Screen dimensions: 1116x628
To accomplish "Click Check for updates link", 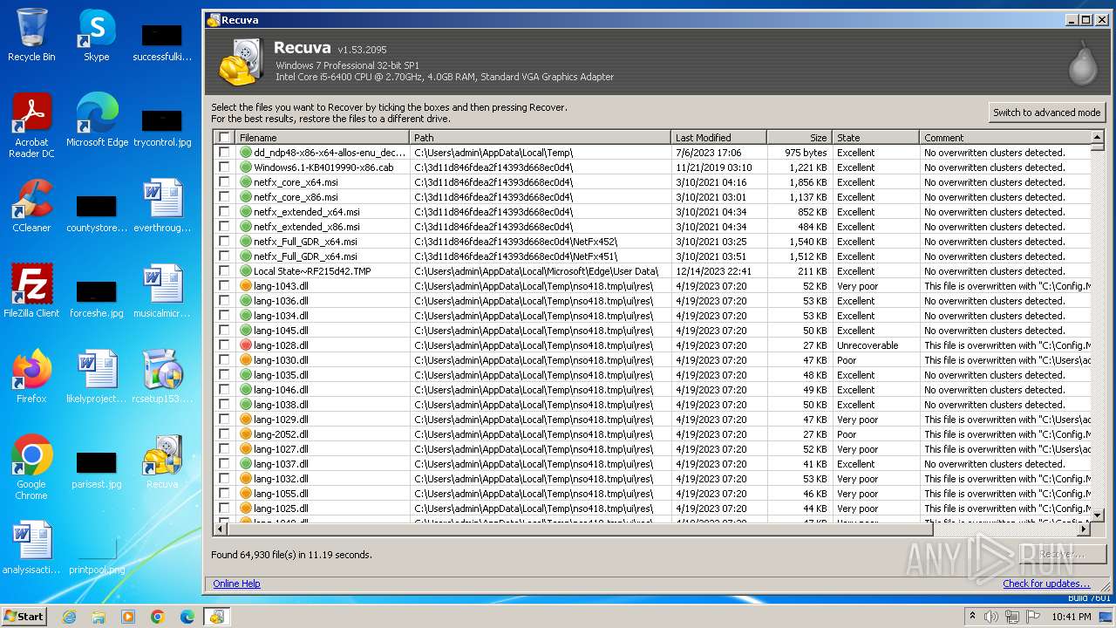I will [1046, 584].
